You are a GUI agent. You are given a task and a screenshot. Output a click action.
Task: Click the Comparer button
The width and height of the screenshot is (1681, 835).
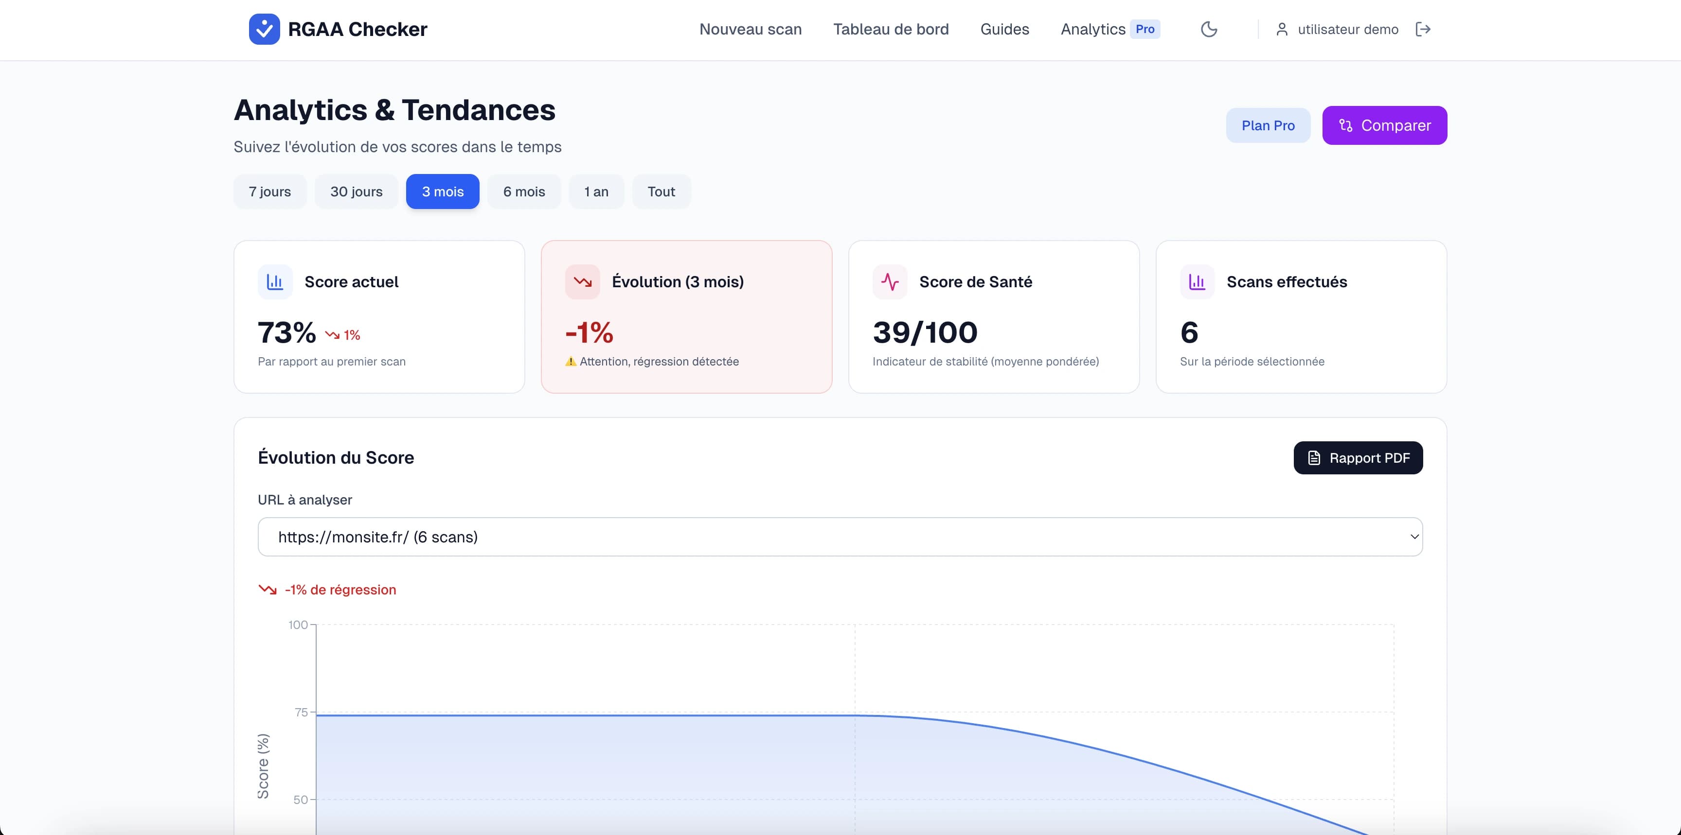1384,125
